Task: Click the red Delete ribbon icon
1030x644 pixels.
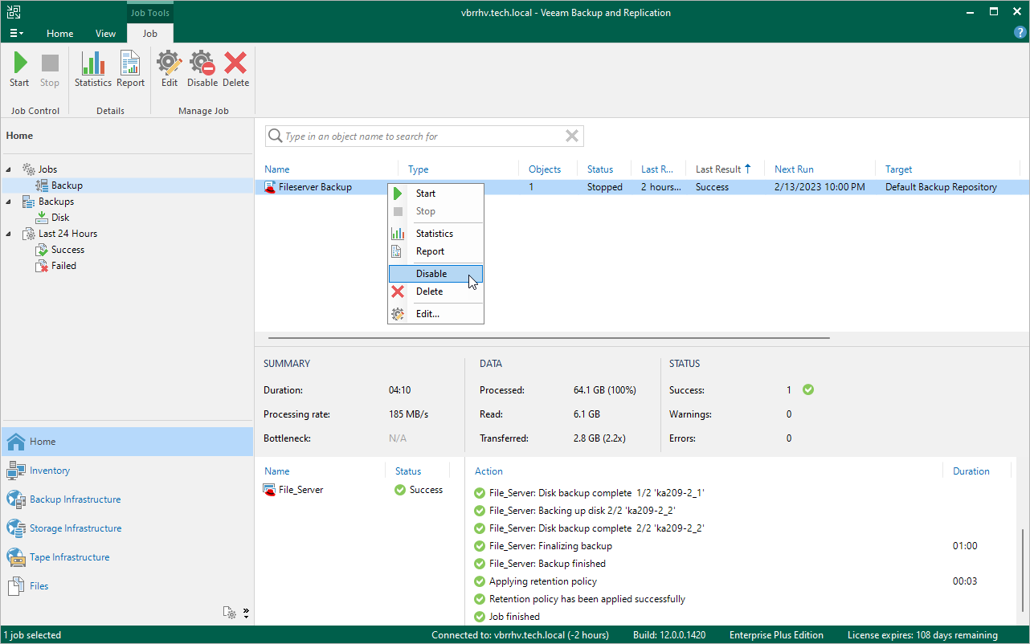Action: [235, 71]
